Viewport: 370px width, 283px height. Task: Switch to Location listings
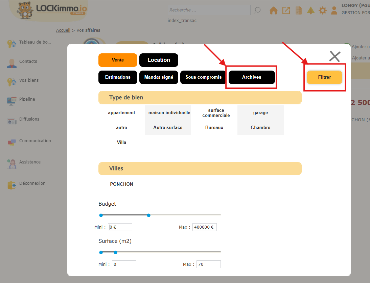click(159, 60)
